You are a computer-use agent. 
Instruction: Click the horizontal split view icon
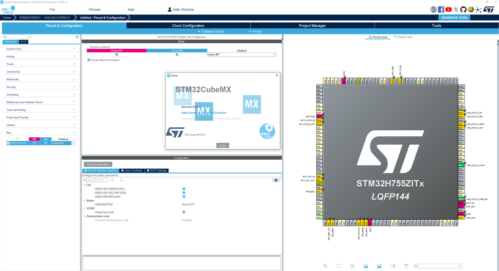point(406,266)
